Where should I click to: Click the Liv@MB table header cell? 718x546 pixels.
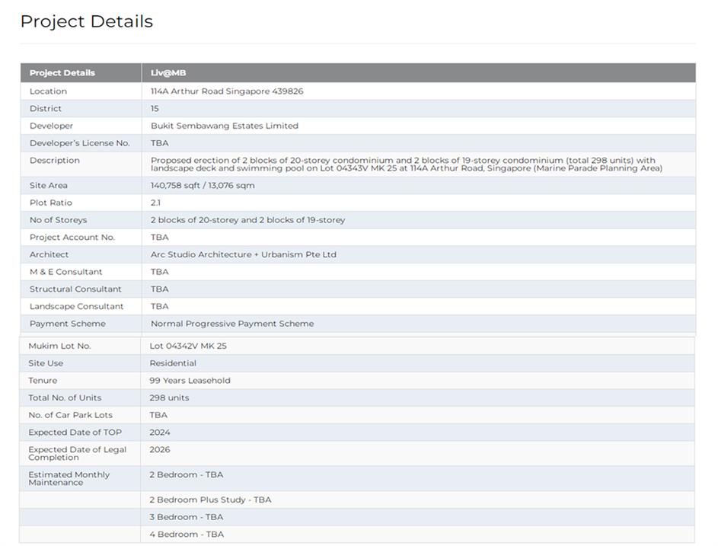tap(168, 73)
